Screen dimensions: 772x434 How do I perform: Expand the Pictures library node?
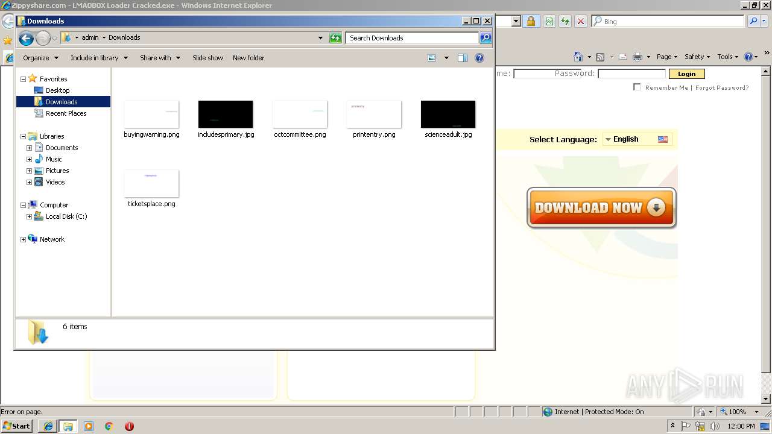click(29, 171)
